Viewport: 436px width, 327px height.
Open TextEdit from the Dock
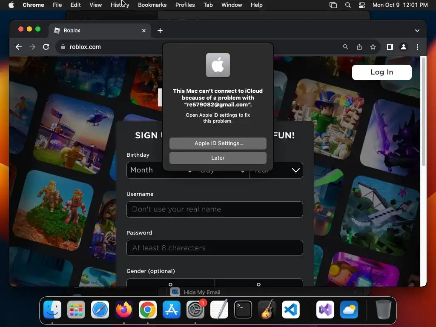219,310
